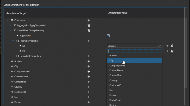
Task: Click the empty input field for item [1]
Action: click(133, 51)
